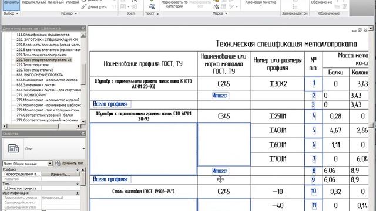This screenshot has width=376, height=211.
Task: Click the first Итого label in schedule
Action: pyautogui.click(x=220, y=96)
